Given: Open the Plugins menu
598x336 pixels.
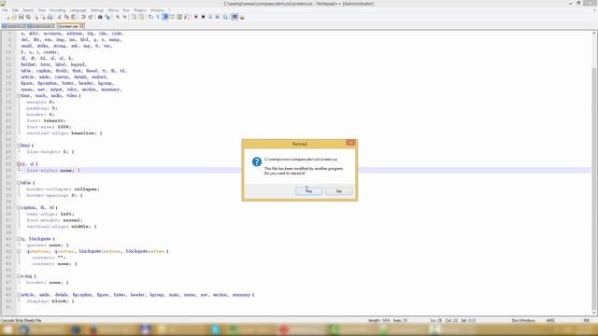Looking at the screenshot, I should (x=140, y=10).
